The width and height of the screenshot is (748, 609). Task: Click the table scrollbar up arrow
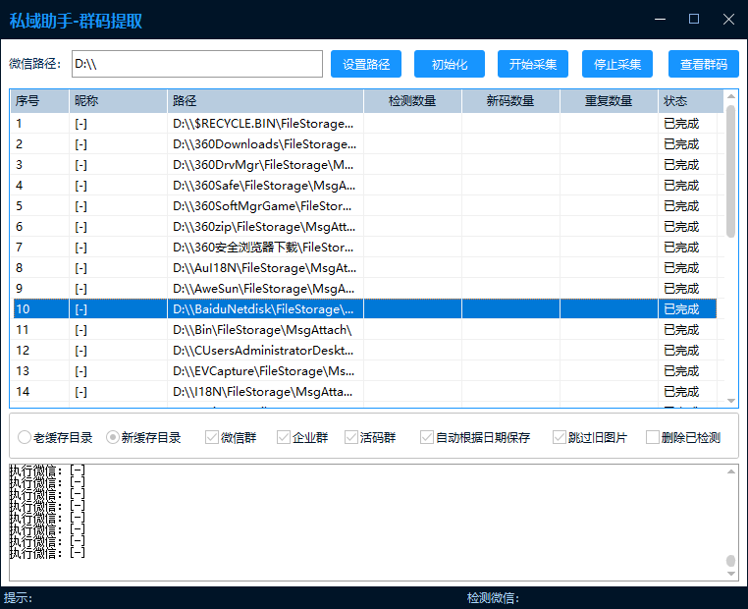731,96
